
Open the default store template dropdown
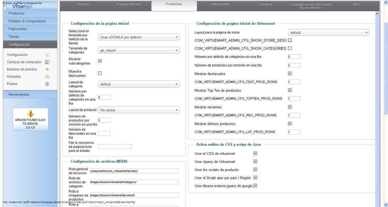point(139,37)
